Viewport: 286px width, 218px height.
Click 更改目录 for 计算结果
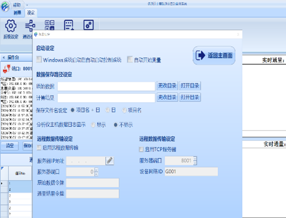click(167, 97)
